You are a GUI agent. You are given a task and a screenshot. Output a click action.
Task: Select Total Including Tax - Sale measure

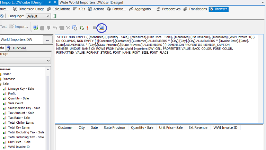26,137
